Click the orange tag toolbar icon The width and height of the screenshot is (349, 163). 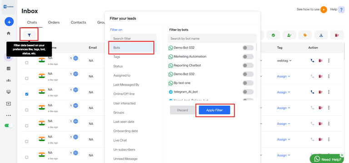(x=305, y=35)
